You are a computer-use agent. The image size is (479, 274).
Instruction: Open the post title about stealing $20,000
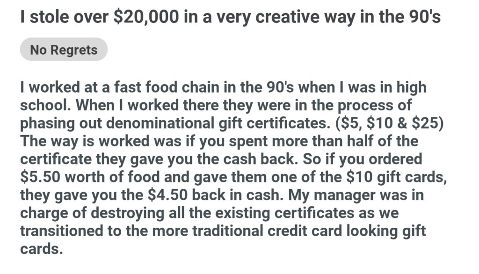tap(230, 18)
